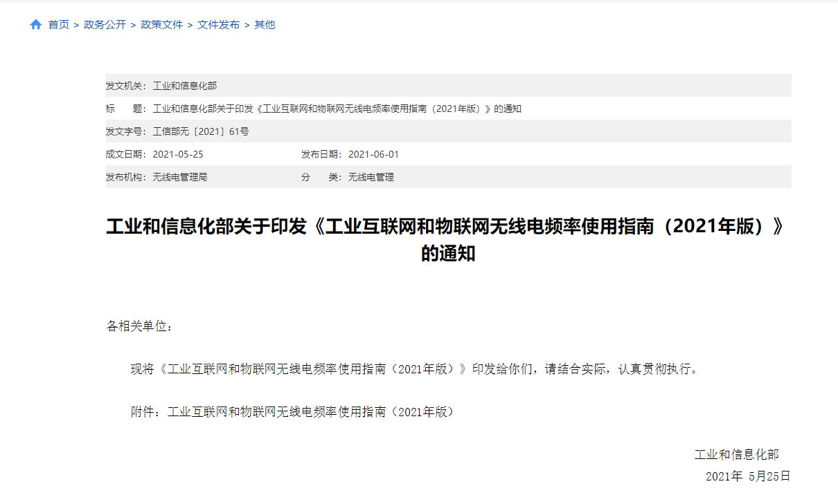Click the bold main headline of notice
838x495 pixels.
coord(447,240)
